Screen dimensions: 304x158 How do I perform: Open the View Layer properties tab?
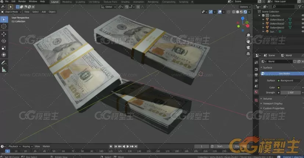(x=256, y=80)
